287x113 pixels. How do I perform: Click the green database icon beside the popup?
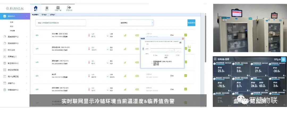coord(189,50)
